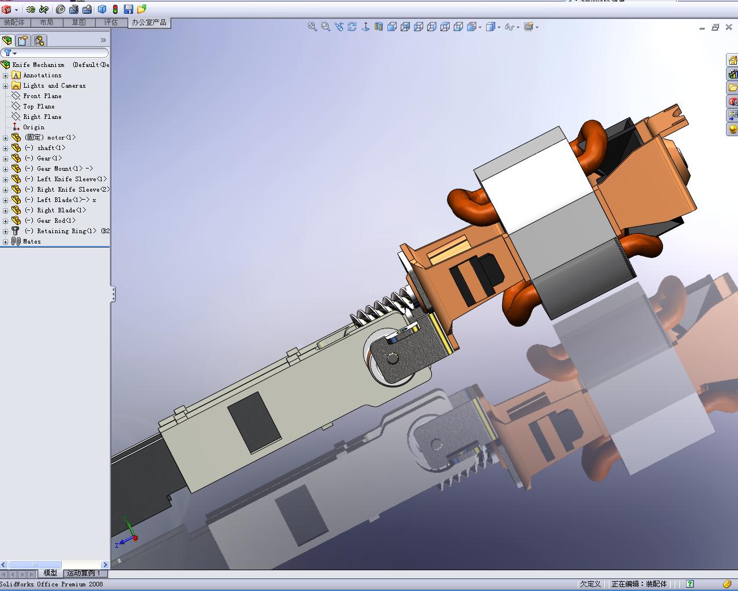The width and height of the screenshot is (738, 591).
Task: Open the 运动算例 1 motion study tab
Action: pyautogui.click(x=84, y=573)
